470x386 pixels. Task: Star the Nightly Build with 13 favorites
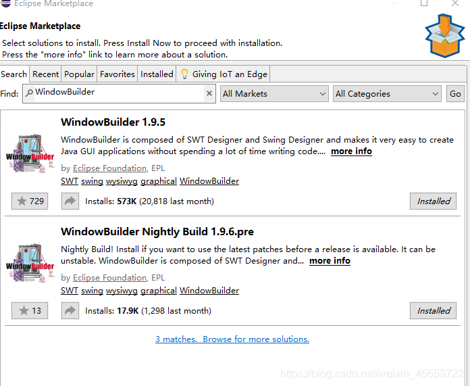click(30, 311)
